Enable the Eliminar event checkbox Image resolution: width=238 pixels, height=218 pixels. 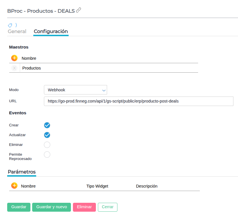point(47,145)
